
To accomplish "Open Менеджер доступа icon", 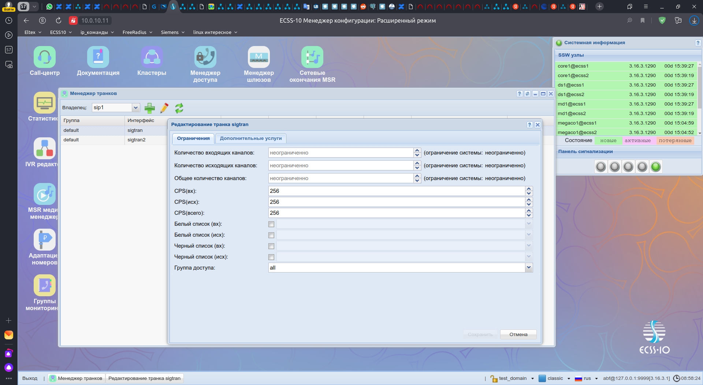I will (205, 57).
